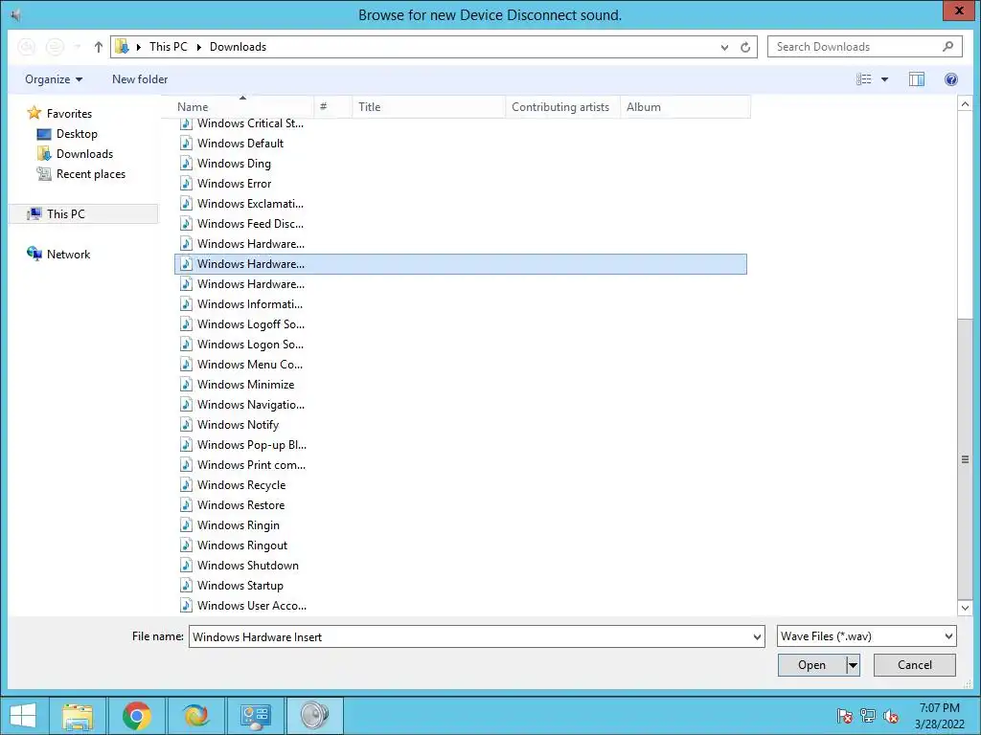
Task: Click the muted volume tray icon
Action: click(890, 716)
